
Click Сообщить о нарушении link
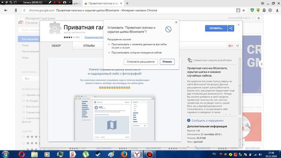pyautogui.click(x=208, y=121)
